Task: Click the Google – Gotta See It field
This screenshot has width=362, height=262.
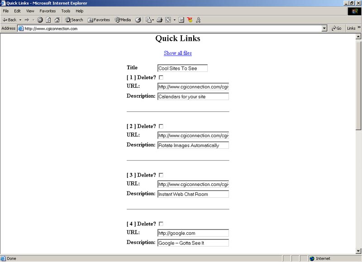Action: [193, 243]
